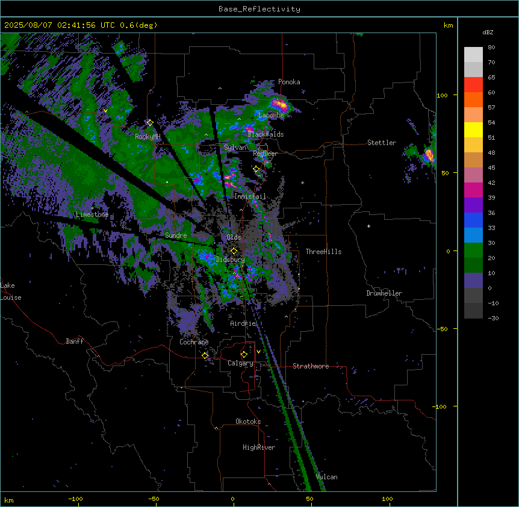Click the RockyMH label
519x507 pixels.
point(148,137)
